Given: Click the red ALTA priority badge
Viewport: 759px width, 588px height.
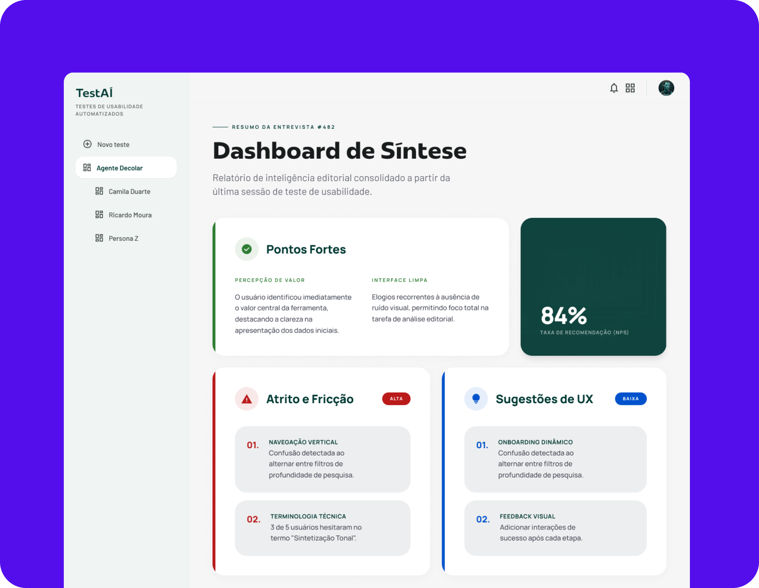Looking at the screenshot, I should tap(396, 399).
